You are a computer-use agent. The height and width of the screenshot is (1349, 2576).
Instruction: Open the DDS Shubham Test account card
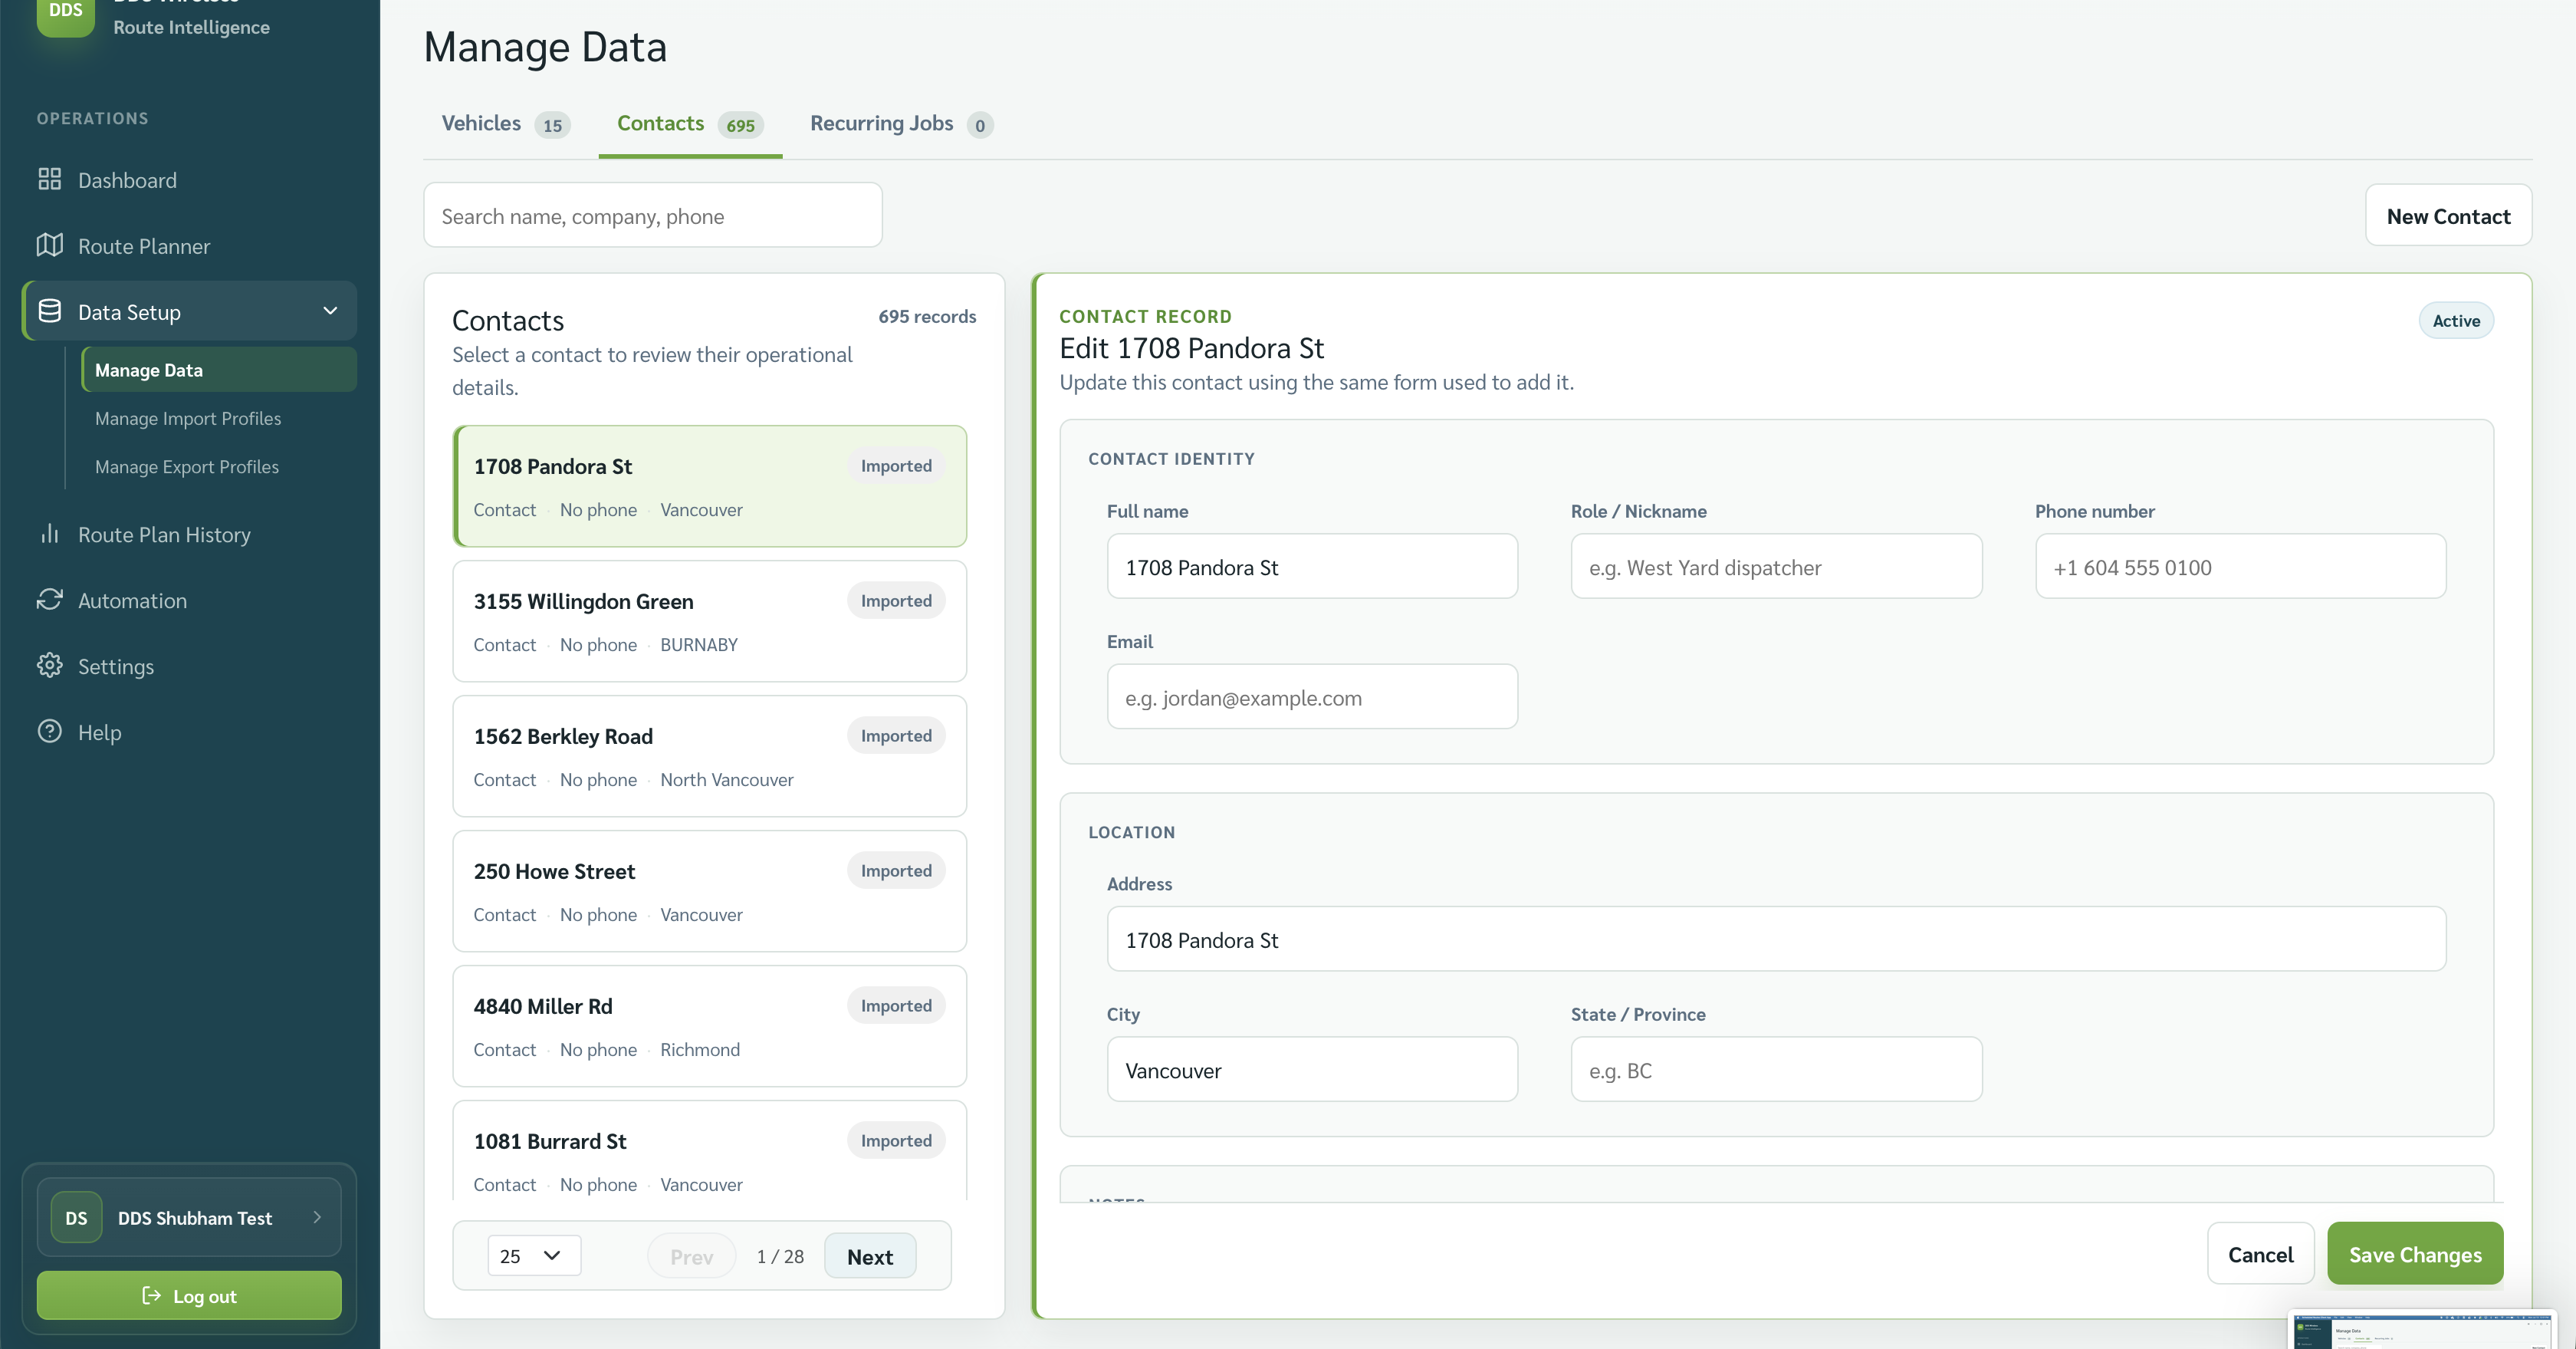189,1218
